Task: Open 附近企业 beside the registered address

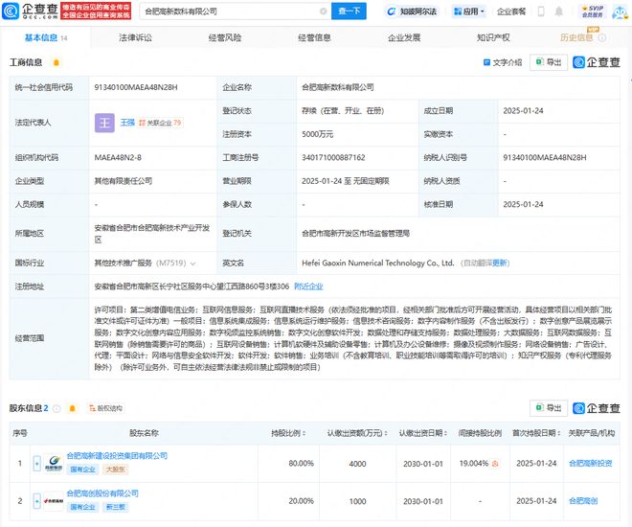Action: [x=308, y=286]
